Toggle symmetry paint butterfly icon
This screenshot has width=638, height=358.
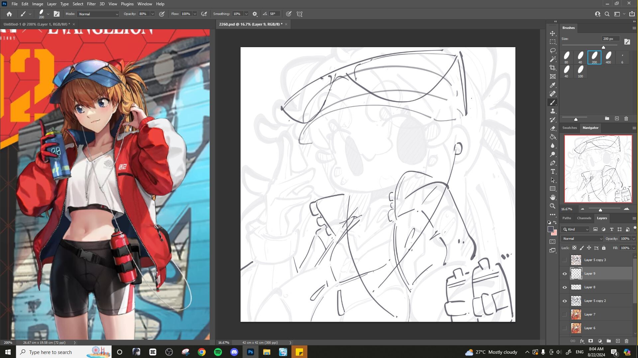tap(300, 14)
